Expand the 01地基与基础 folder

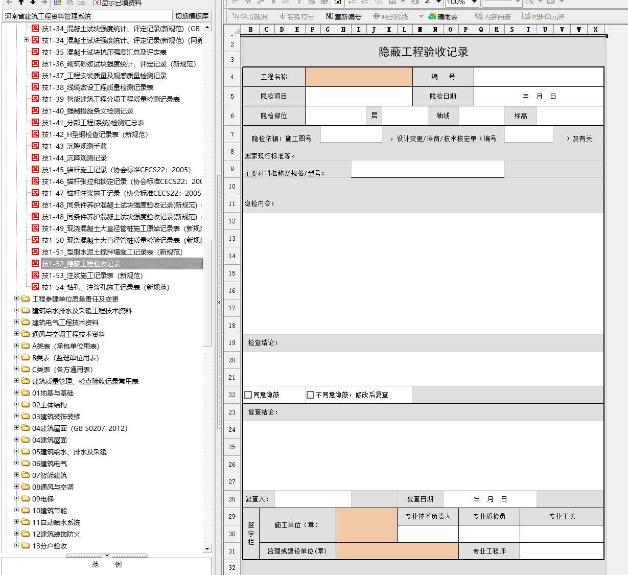click(x=17, y=393)
